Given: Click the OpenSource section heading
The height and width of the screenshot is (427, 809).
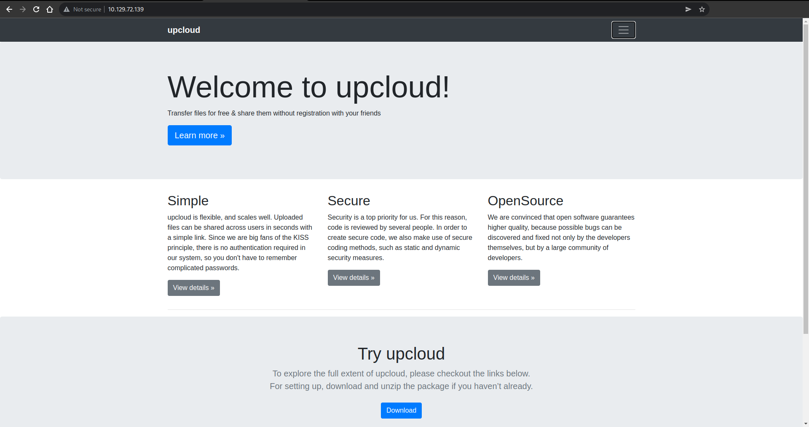Looking at the screenshot, I should (x=525, y=201).
